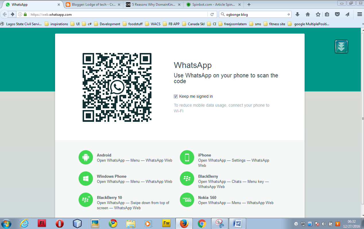The height and width of the screenshot is (229, 364).
Task: Switch to Snipping Tool in the taskbar
Action: click(220, 223)
